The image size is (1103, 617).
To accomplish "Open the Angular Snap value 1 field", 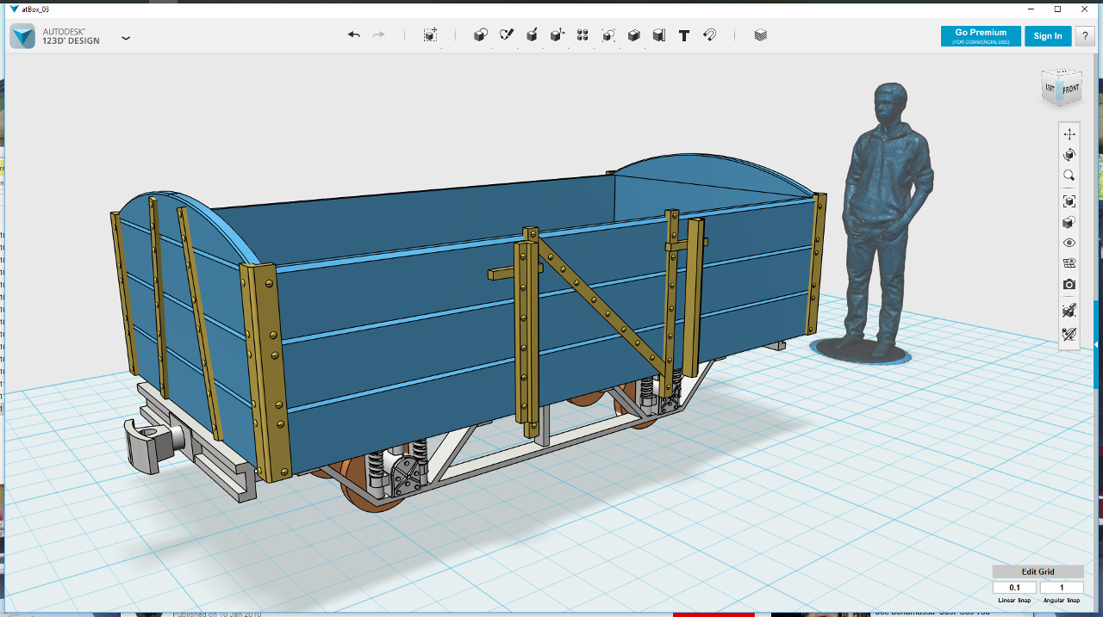I will (1061, 588).
